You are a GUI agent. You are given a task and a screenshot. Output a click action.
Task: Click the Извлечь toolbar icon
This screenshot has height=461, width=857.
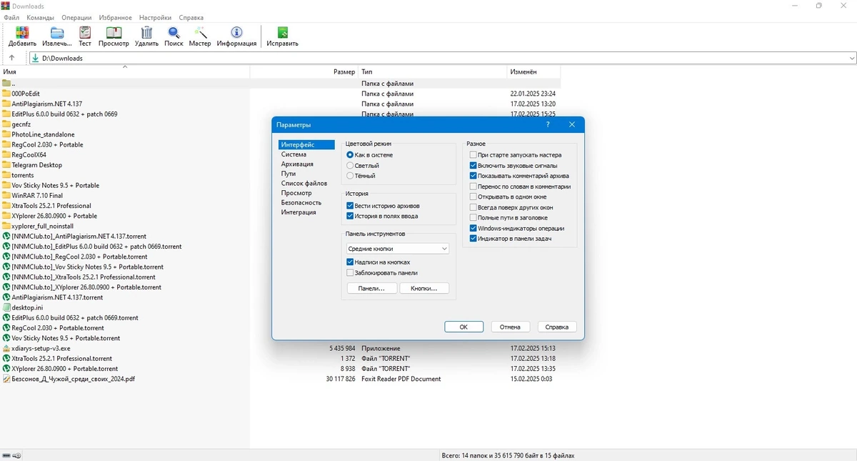click(56, 33)
